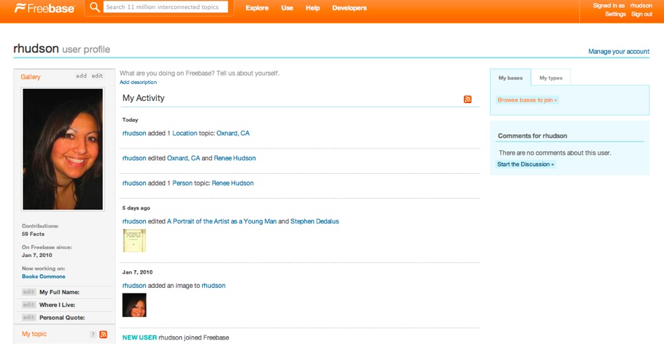Open the Explore menu
This screenshot has height=345, width=664.
tap(257, 8)
